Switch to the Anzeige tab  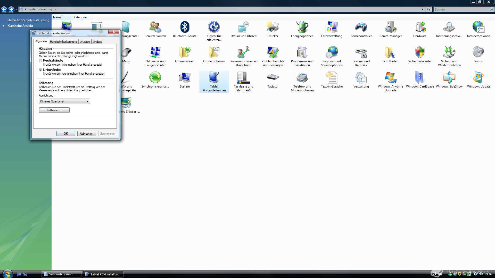tap(85, 42)
